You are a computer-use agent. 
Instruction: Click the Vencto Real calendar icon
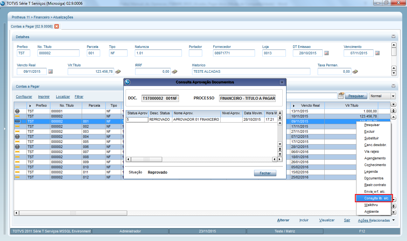click(x=50, y=72)
